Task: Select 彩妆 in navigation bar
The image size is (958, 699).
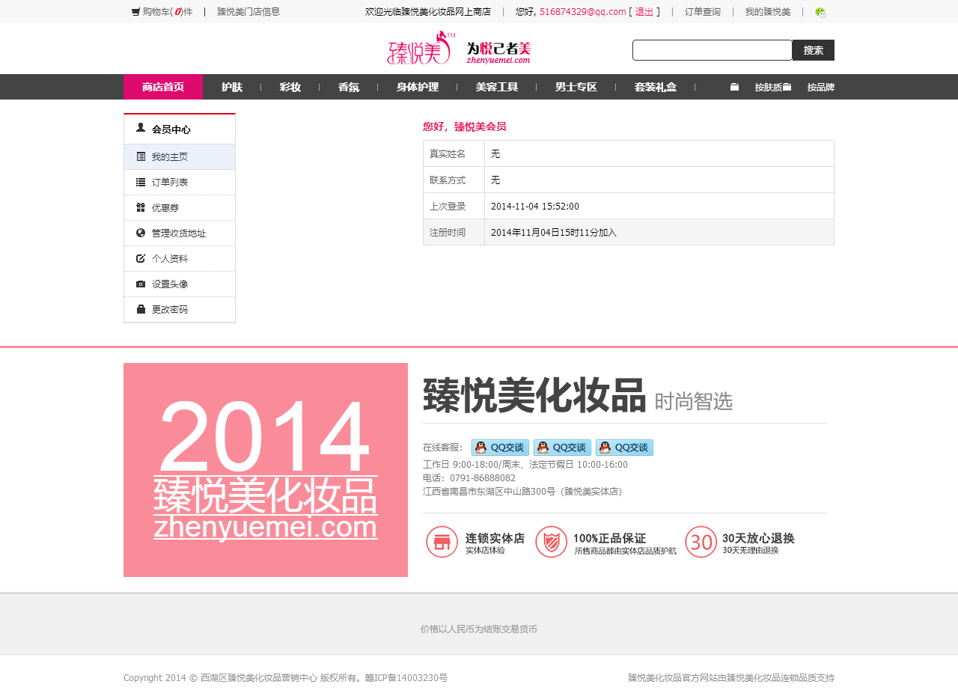Action: coord(290,88)
